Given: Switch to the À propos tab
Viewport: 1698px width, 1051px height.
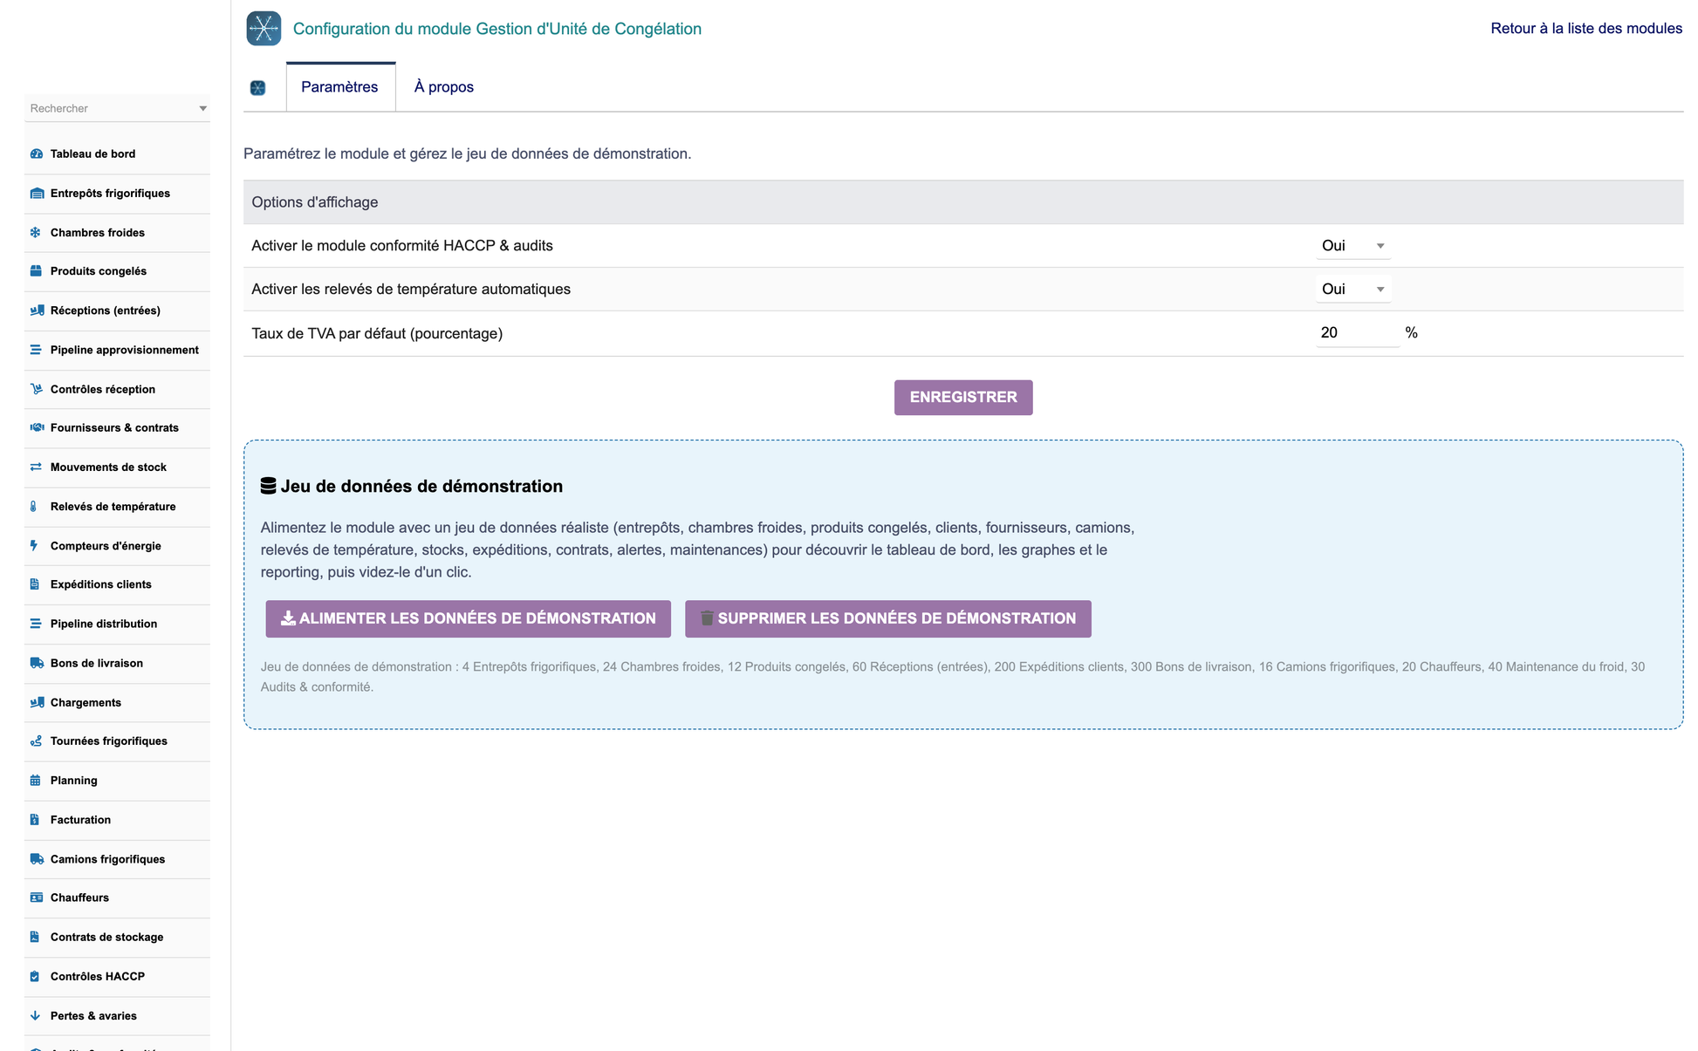Looking at the screenshot, I should pyautogui.click(x=444, y=87).
